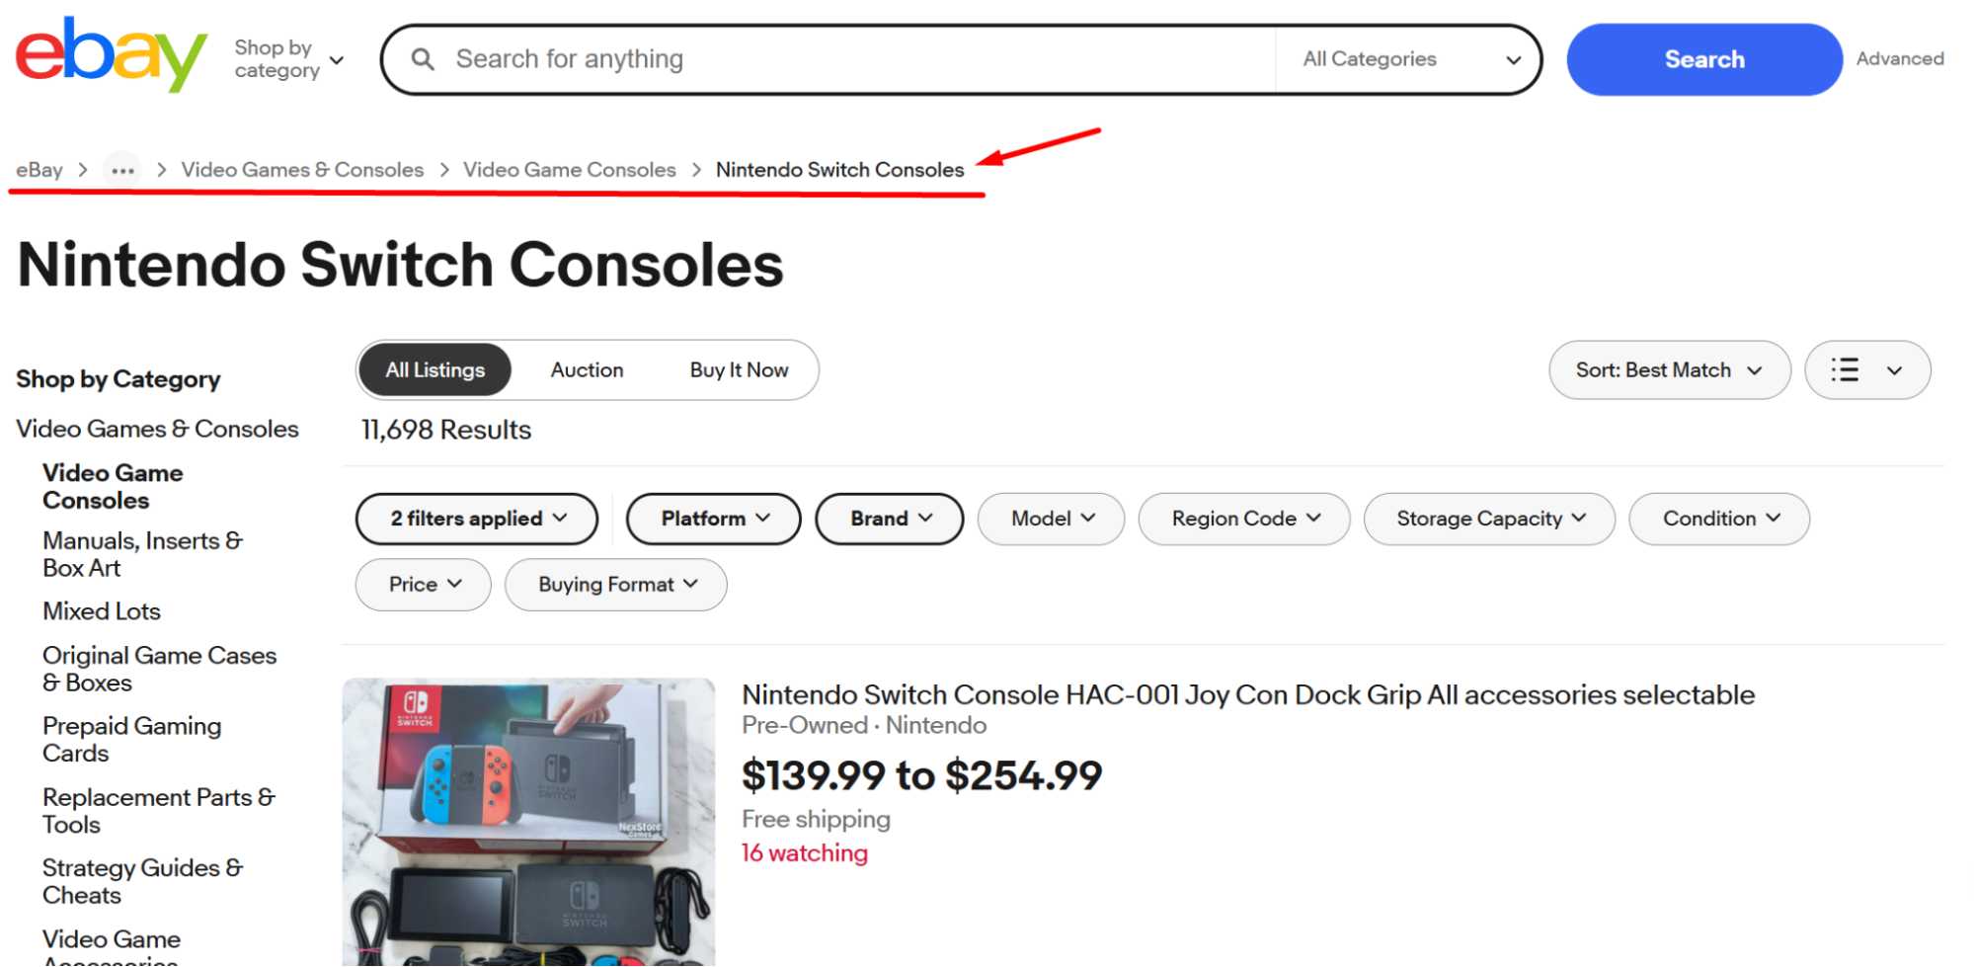Expand the breadcrumb ellipsis menu
The height and width of the screenshot is (967, 1974).
click(x=122, y=169)
